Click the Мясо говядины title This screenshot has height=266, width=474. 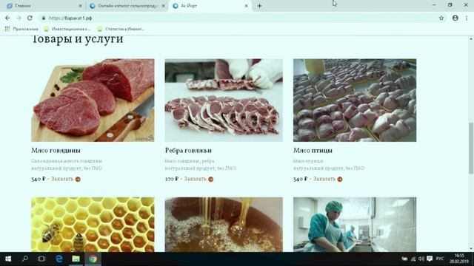coord(56,150)
